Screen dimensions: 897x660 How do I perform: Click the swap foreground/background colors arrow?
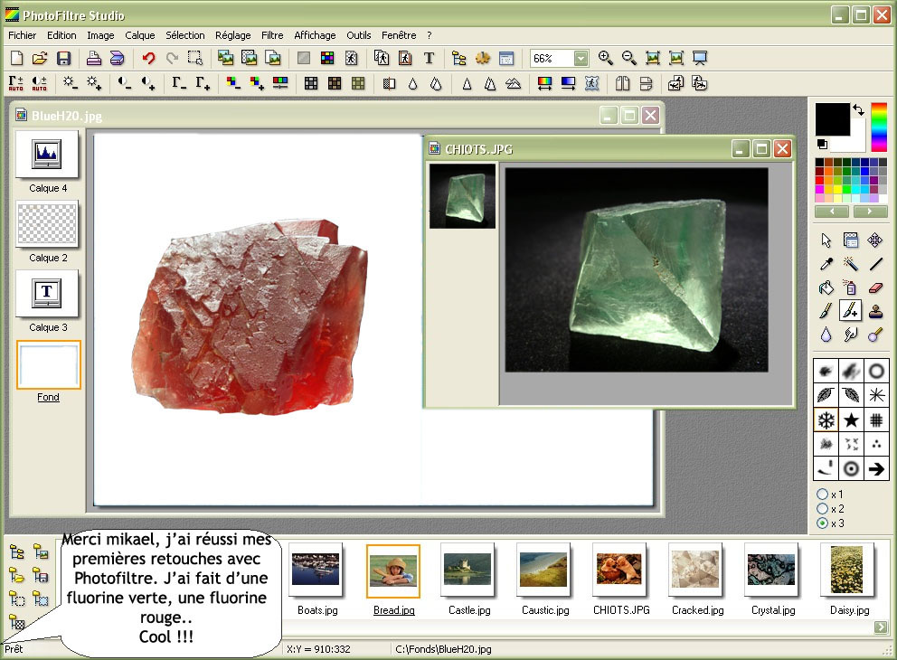click(x=858, y=109)
